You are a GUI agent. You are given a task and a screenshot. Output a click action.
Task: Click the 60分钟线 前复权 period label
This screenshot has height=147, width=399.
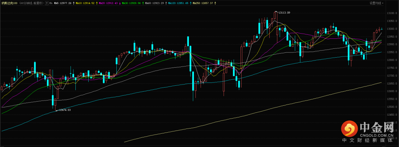pyautogui.click(x=31, y=3)
